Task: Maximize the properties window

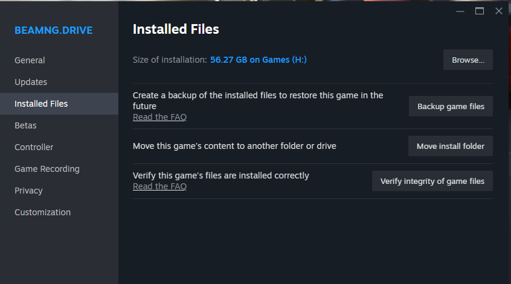Action: click(480, 11)
